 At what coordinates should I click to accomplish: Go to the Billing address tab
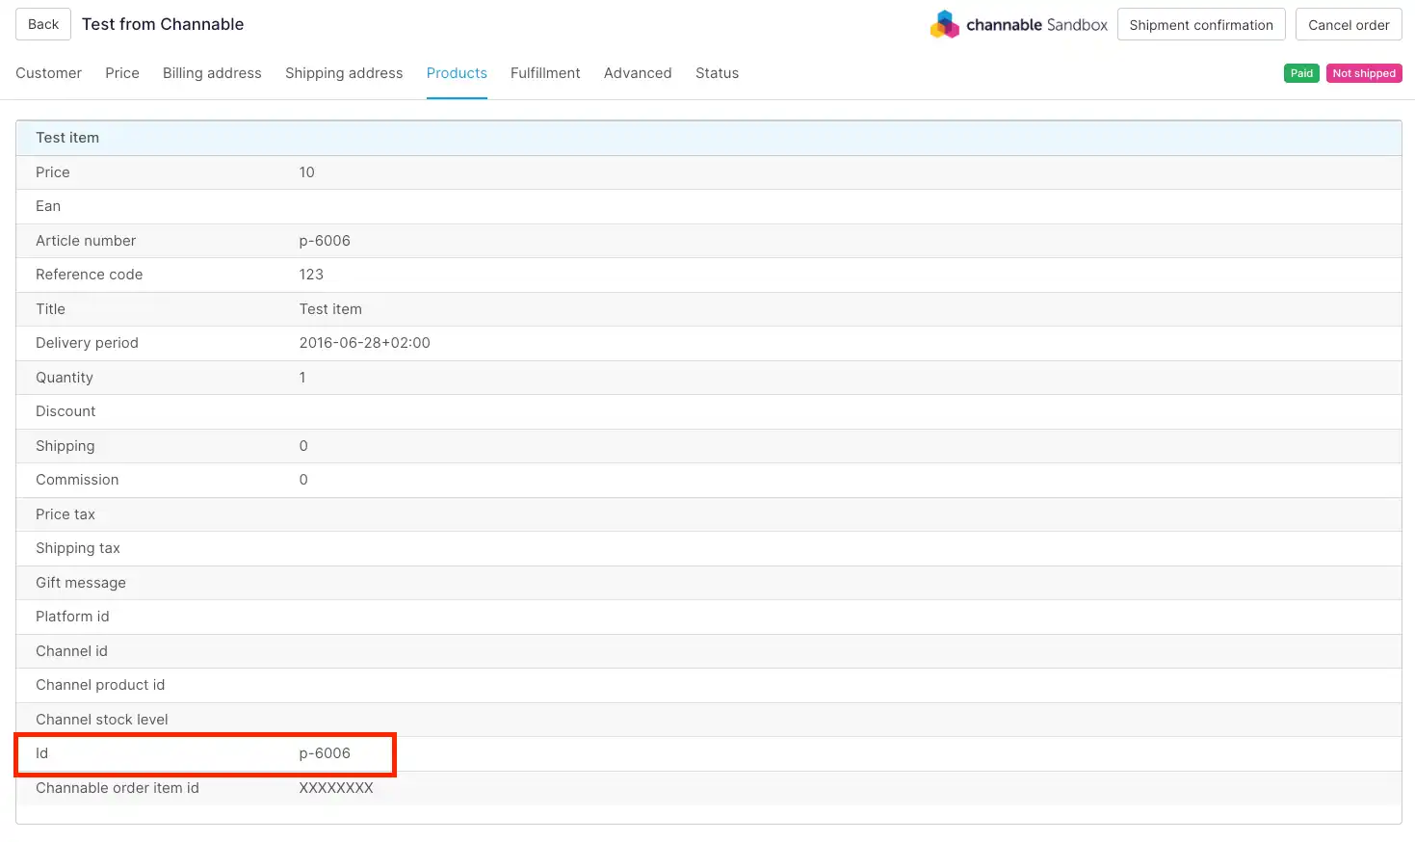click(x=212, y=73)
